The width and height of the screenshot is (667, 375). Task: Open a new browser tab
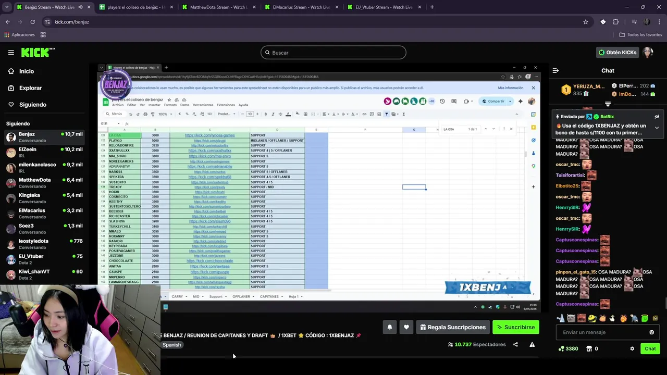(432, 7)
